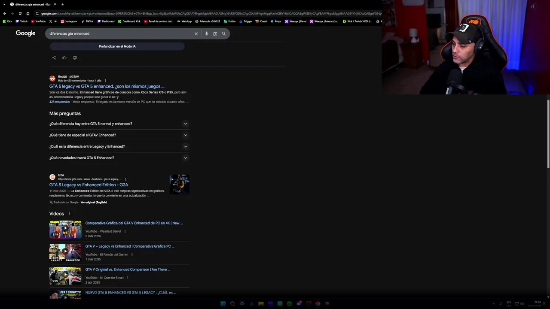Open Reddit "GTA 5 legacy vs GTA 5 enhanced" result
The image size is (550, 309).
[x=107, y=86]
